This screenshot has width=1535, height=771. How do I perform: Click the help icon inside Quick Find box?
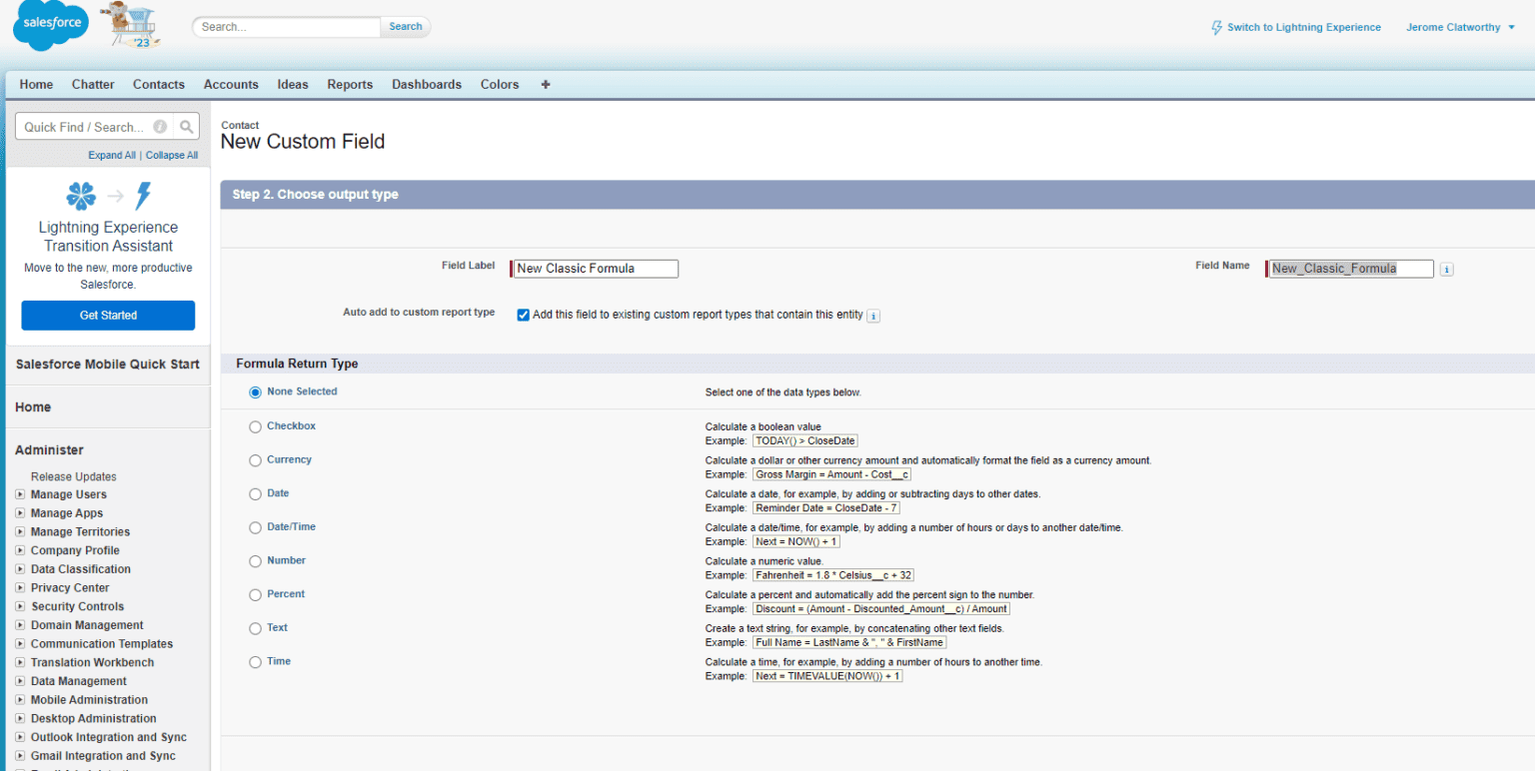coord(160,127)
